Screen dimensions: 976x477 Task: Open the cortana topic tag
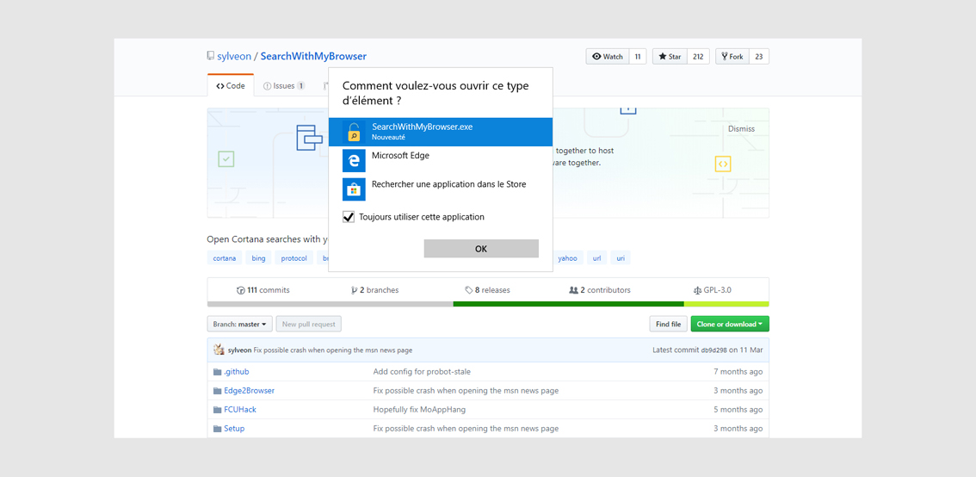224,257
